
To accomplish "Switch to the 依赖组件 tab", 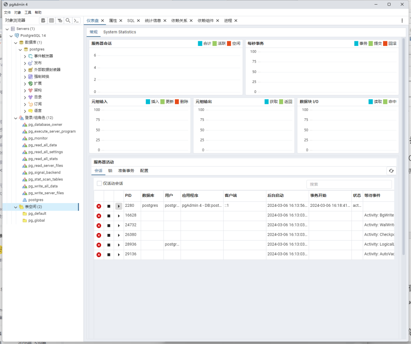I will click(206, 20).
